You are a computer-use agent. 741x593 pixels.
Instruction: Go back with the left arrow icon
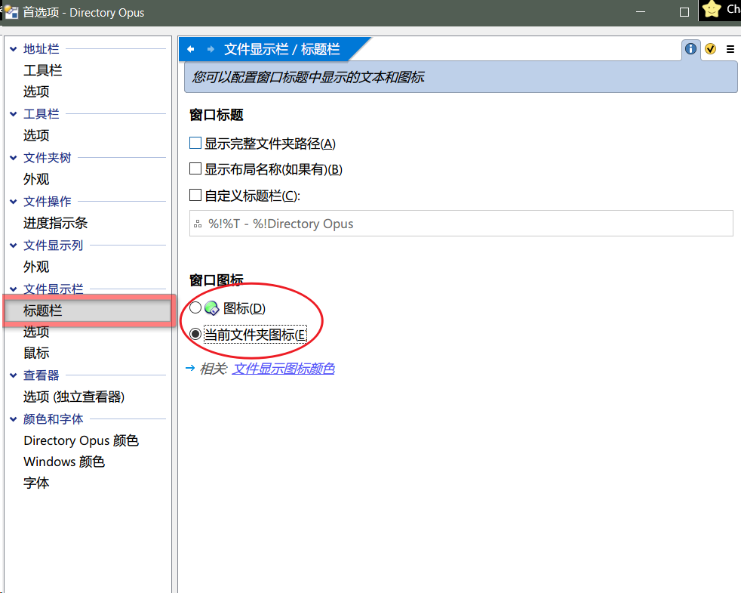pyautogui.click(x=190, y=49)
